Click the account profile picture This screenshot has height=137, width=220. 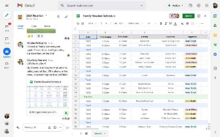[215, 5]
